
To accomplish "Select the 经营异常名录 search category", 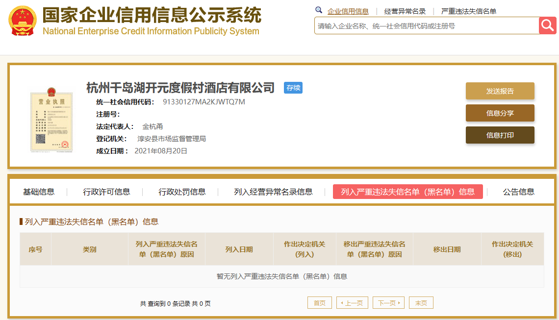I will 405,11.
